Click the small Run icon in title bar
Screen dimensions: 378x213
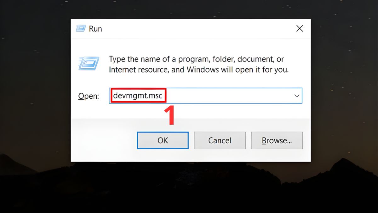[x=80, y=29]
